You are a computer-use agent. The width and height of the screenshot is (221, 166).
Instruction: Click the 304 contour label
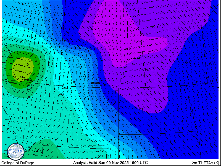click(30, 85)
